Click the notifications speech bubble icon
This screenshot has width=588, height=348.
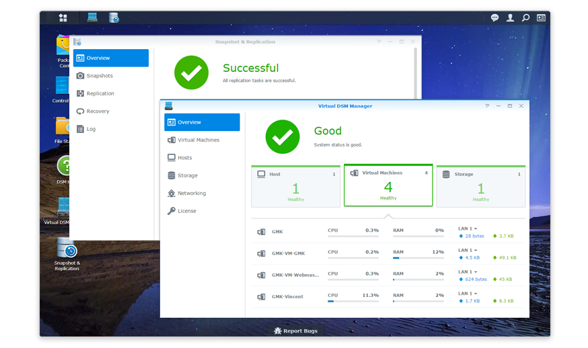(x=494, y=17)
